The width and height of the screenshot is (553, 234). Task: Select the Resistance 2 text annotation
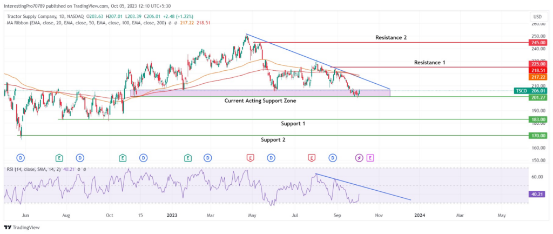click(391, 37)
